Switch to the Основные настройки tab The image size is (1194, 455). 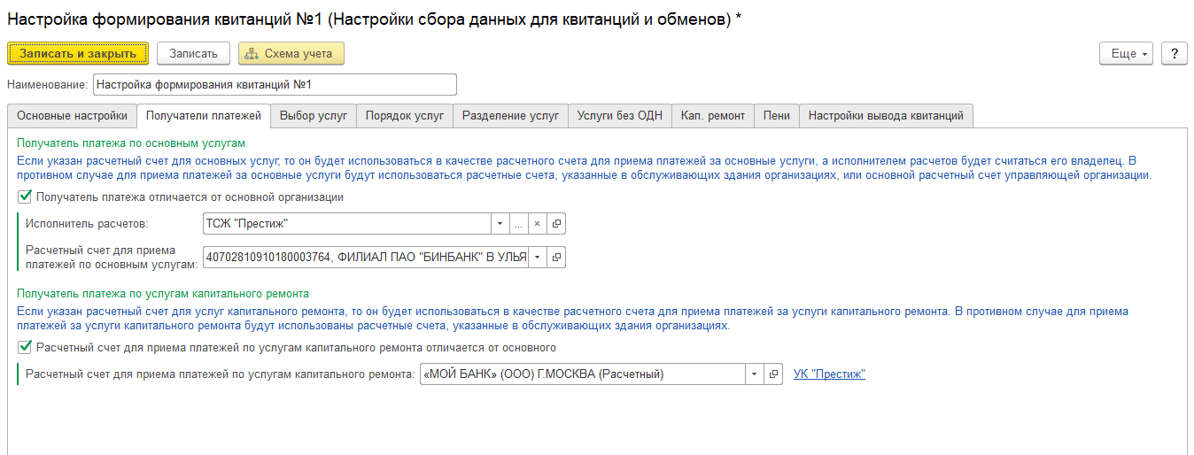coord(73,116)
